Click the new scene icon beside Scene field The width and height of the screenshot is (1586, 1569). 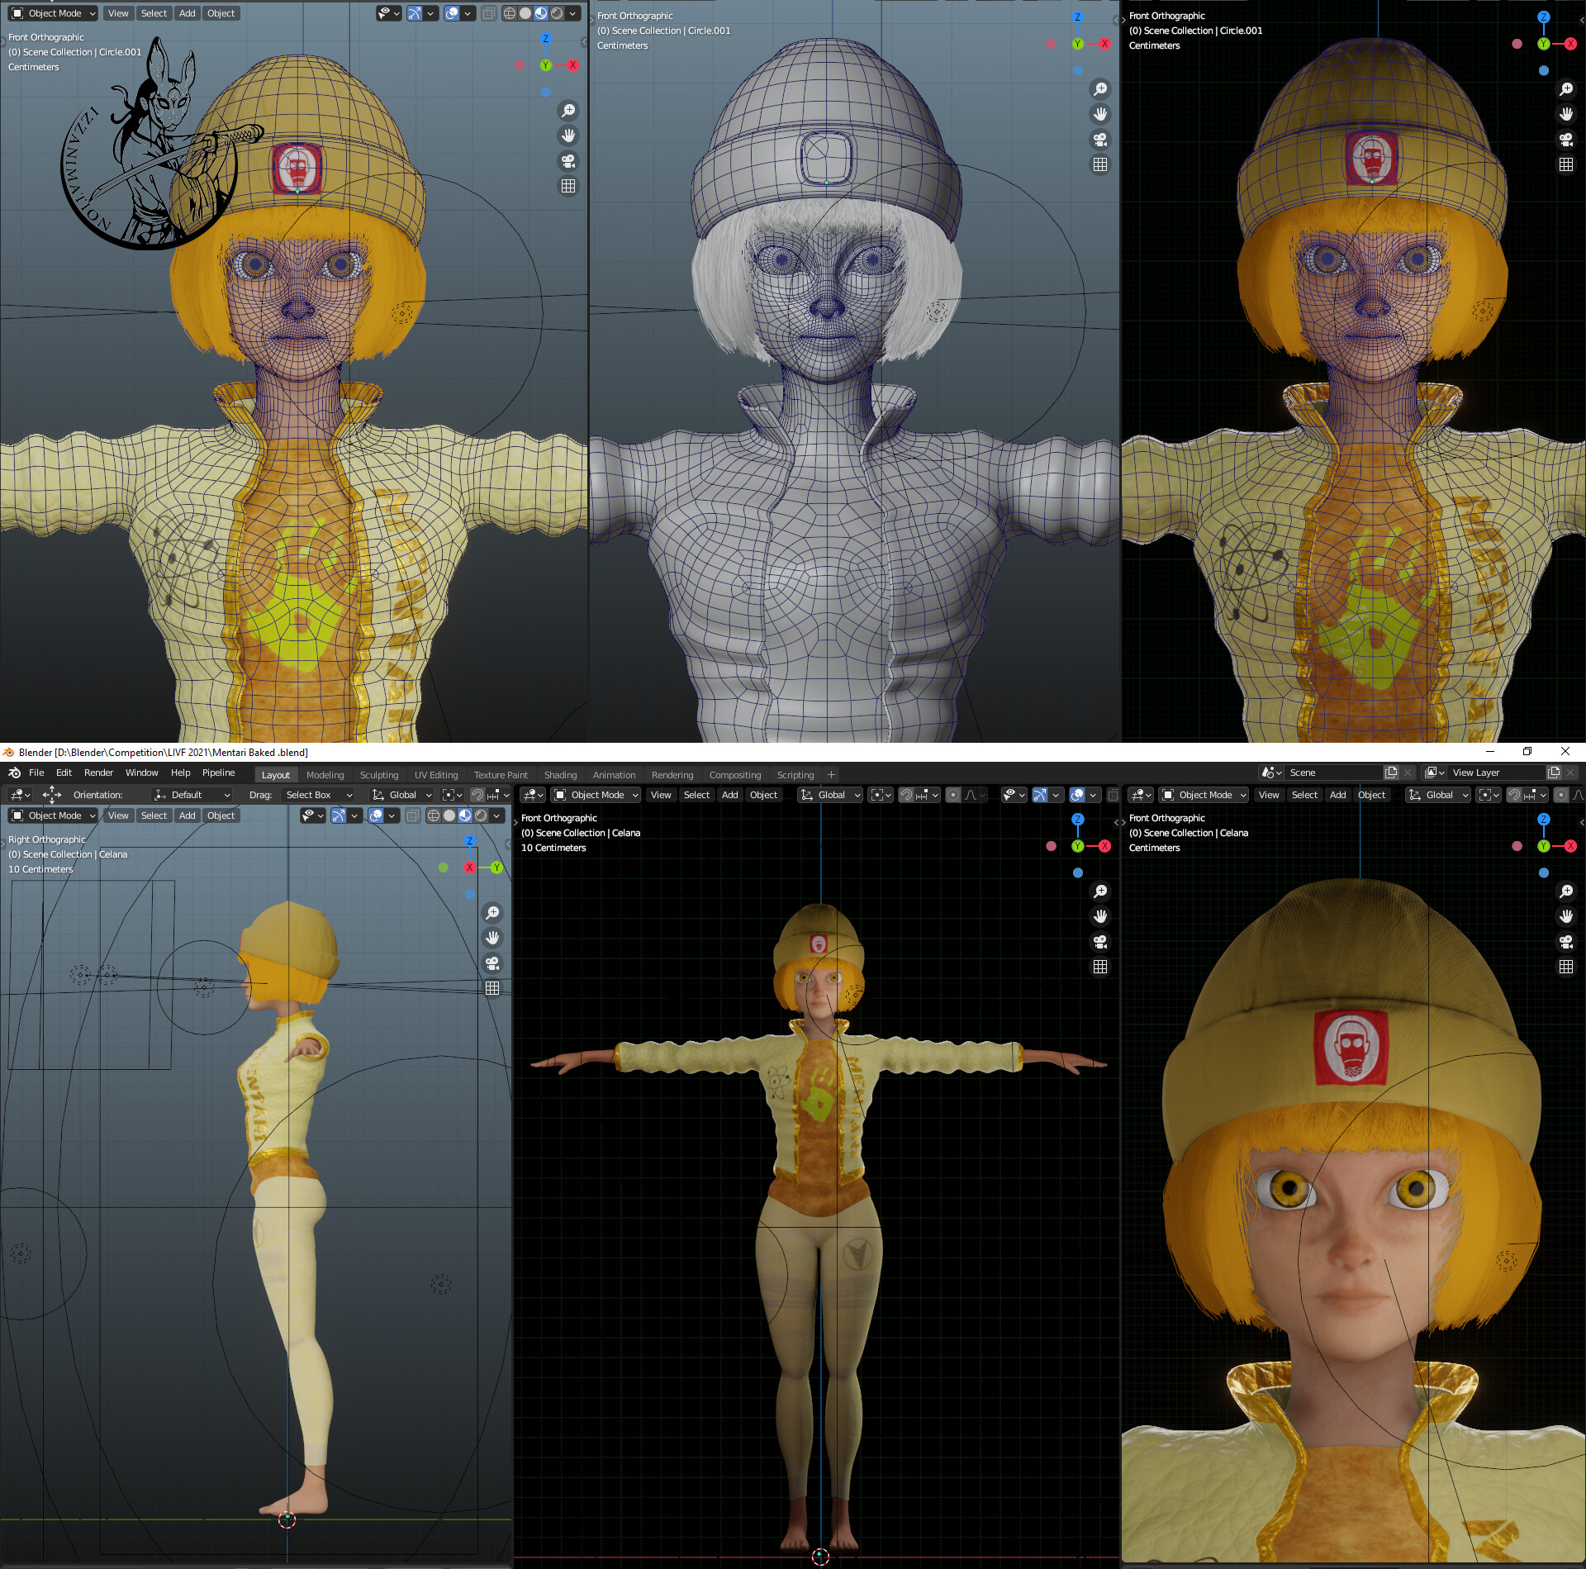coord(1391,773)
